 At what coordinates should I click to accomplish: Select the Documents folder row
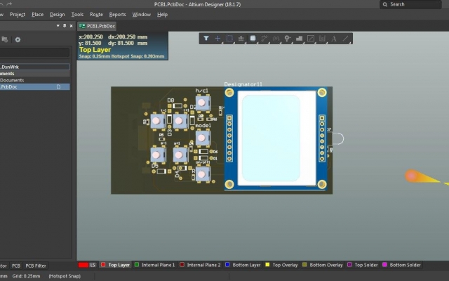34,80
